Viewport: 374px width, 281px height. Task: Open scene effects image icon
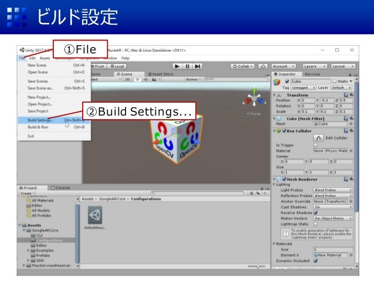click(x=154, y=79)
